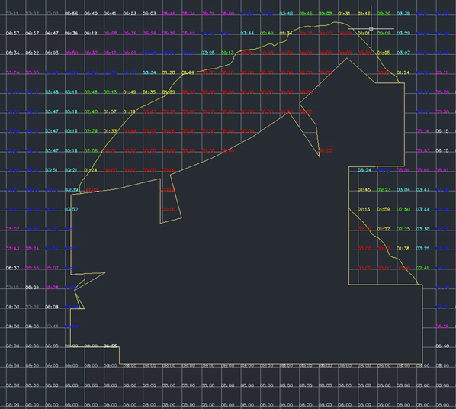Click the white 06:55 label at outline
456x409 pixels.
(111, 346)
